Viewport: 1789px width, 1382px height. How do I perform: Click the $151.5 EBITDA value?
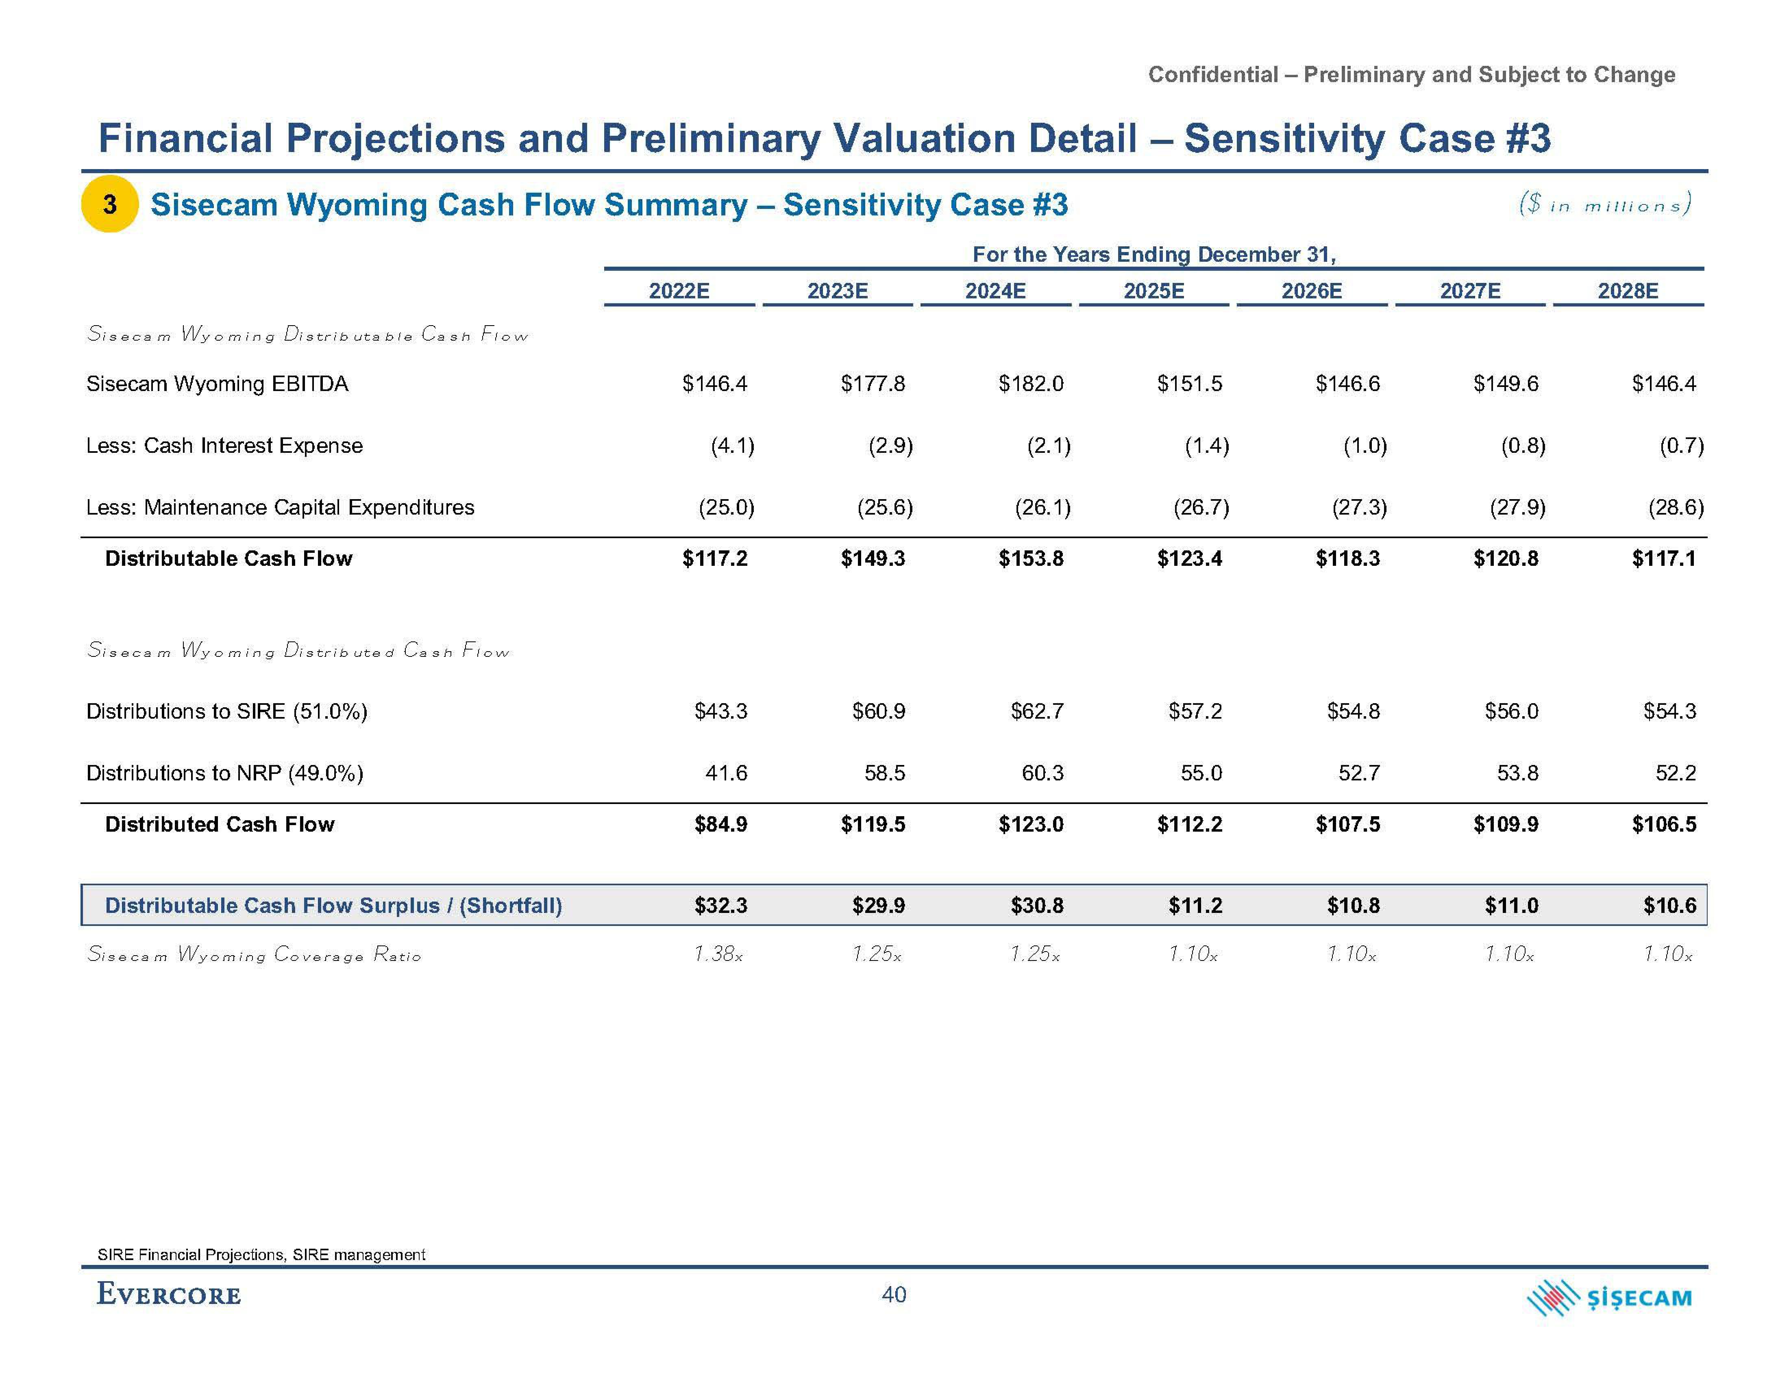click(x=1189, y=384)
